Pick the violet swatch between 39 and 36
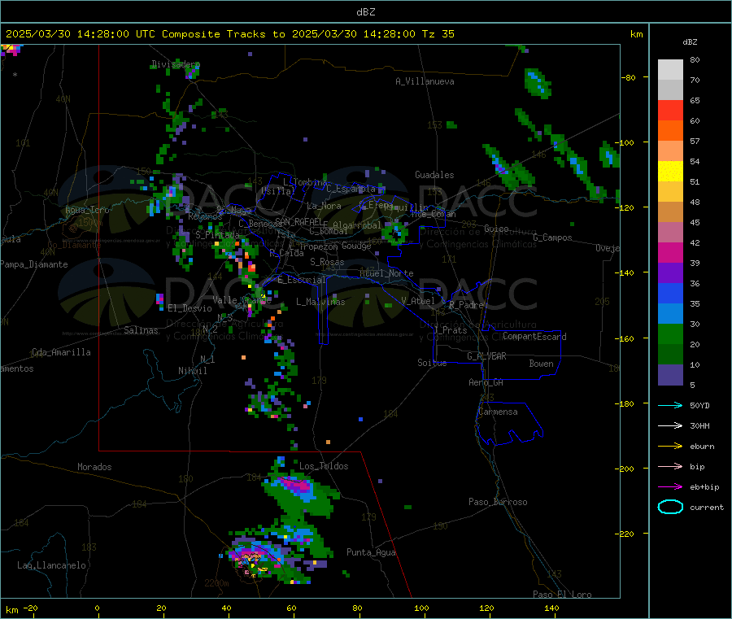Image resolution: width=732 pixels, height=619 pixels. pyautogui.click(x=670, y=273)
